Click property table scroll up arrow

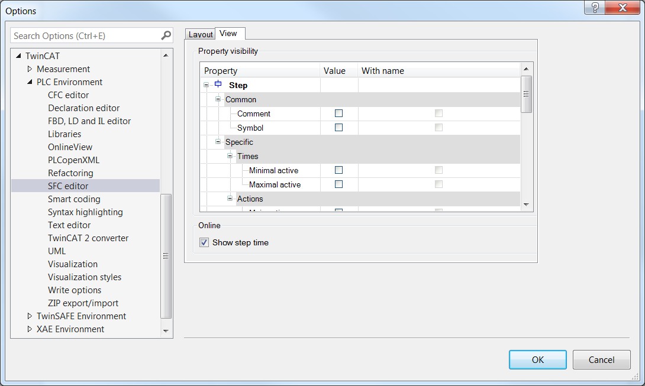pyautogui.click(x=526, y=69)
